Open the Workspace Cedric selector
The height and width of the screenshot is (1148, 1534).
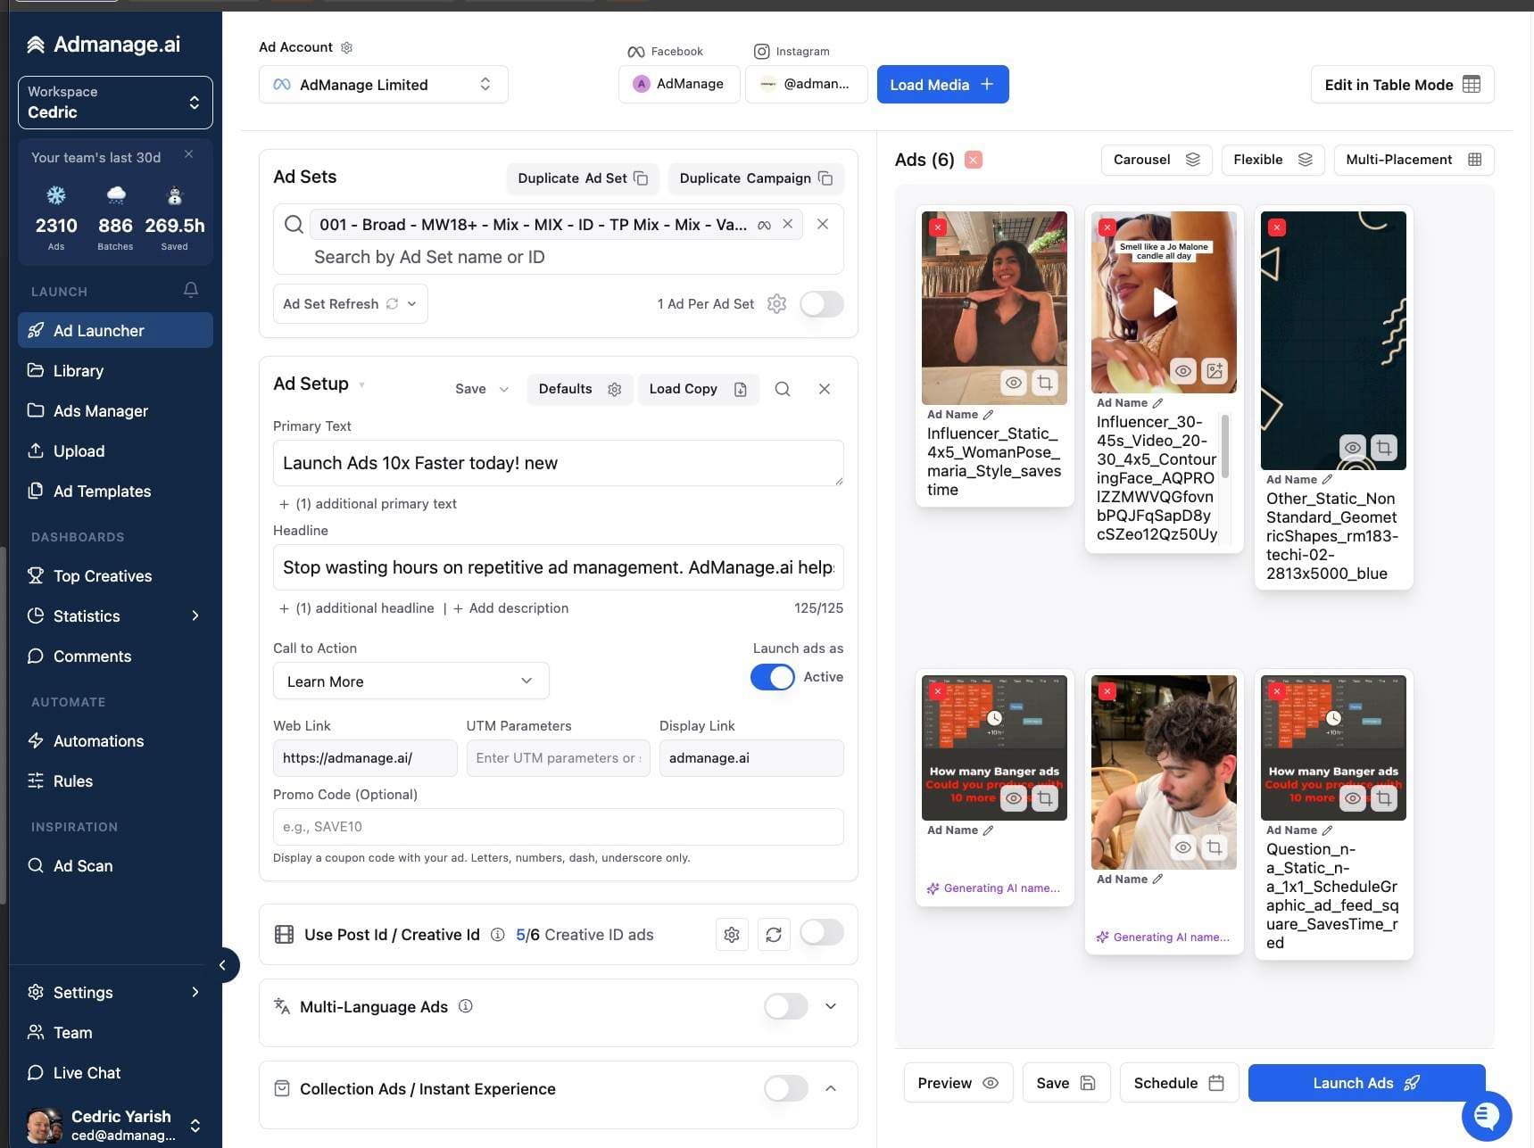(114, 102)
